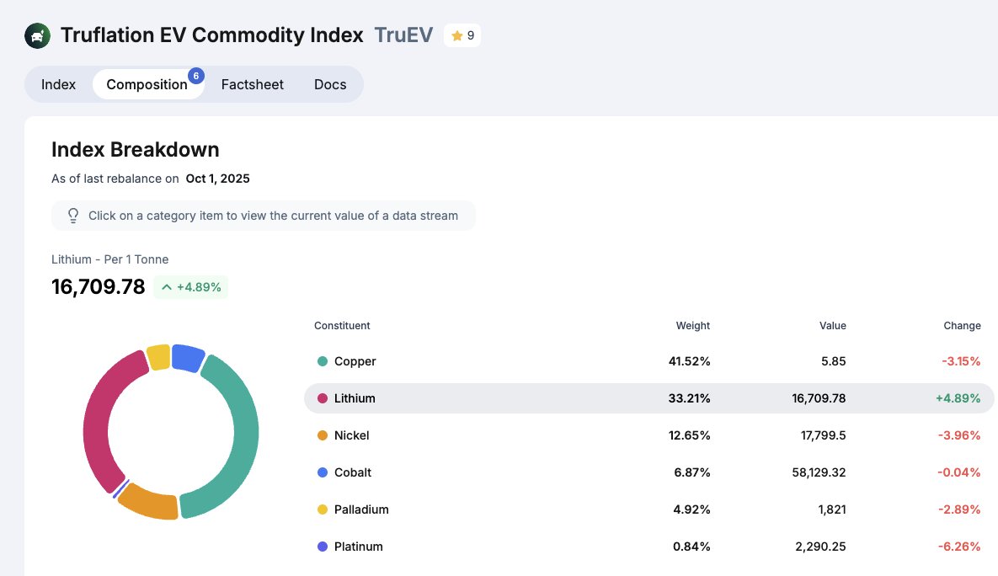Image resolution: width=998 pixels, height=576 pixels.
Task: Select the Palladium constituent row
Action: coord(649,509)
